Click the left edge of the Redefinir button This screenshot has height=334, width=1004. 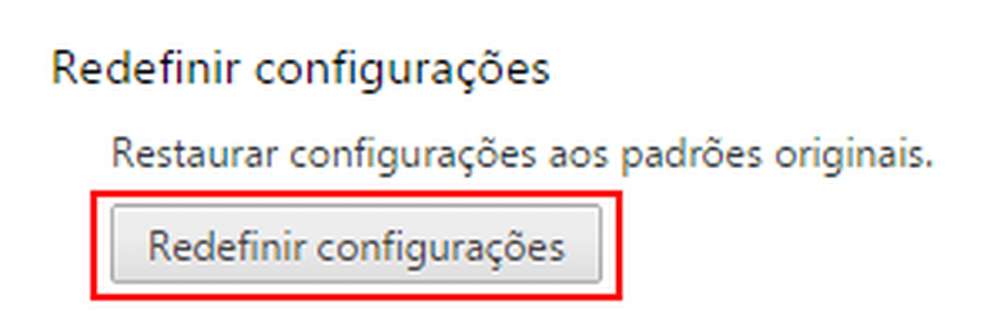click(x=114, y=244)
